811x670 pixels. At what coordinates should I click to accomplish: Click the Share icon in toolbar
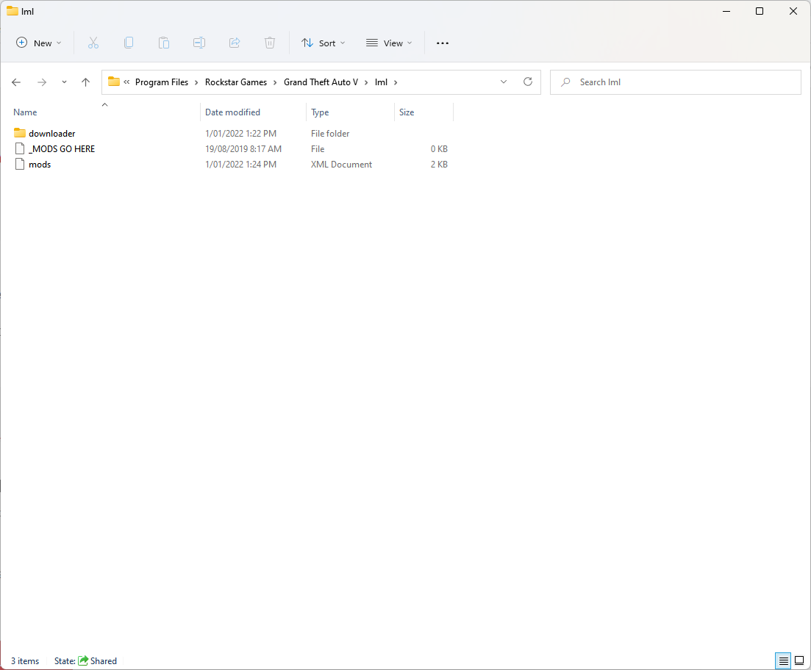235,43
